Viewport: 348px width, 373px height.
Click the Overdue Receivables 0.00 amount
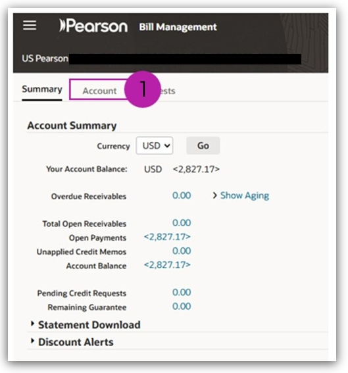[x=182, y=195]
